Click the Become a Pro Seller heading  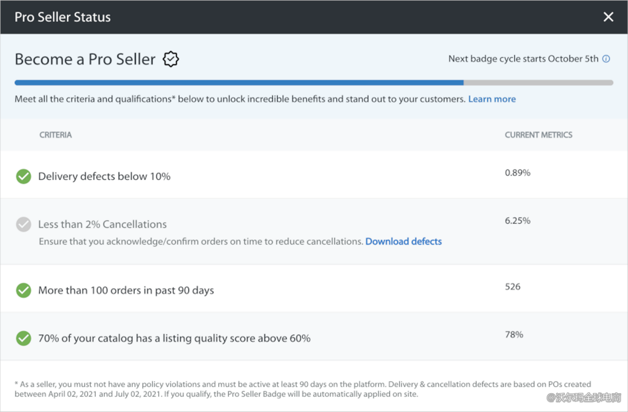coord(85,59)
